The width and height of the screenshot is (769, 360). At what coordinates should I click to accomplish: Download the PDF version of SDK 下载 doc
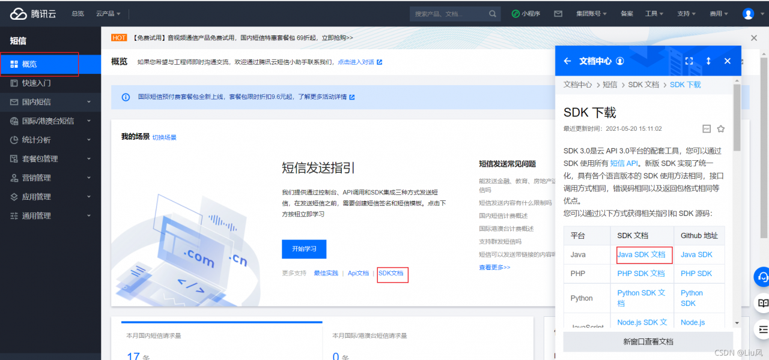click(707, 128)
